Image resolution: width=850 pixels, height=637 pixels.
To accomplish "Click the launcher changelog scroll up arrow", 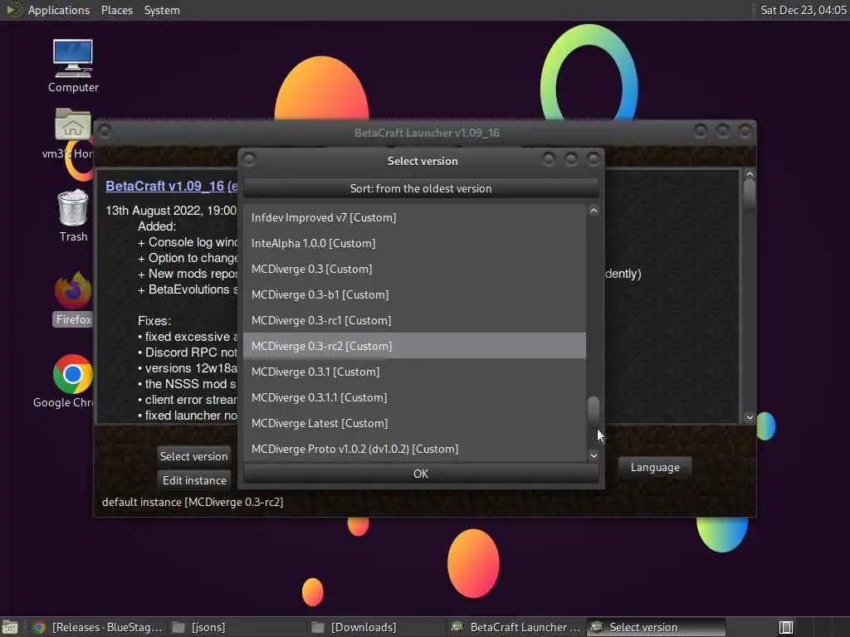I will click(750, 174).
